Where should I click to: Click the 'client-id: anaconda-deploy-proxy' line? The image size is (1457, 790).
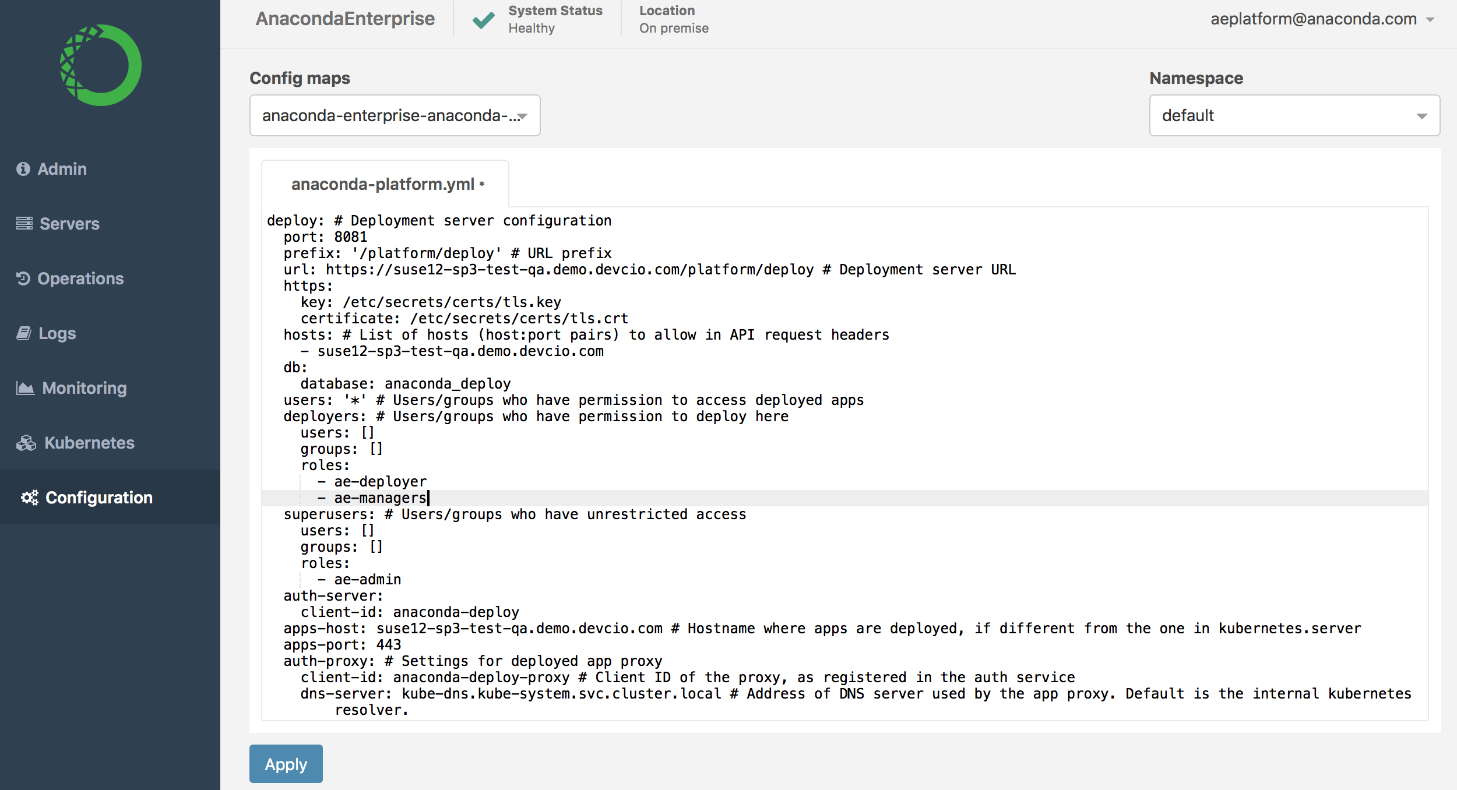click(x=688, y=678)
